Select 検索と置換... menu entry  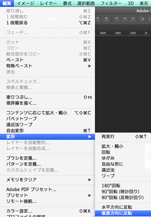point(47,88)
